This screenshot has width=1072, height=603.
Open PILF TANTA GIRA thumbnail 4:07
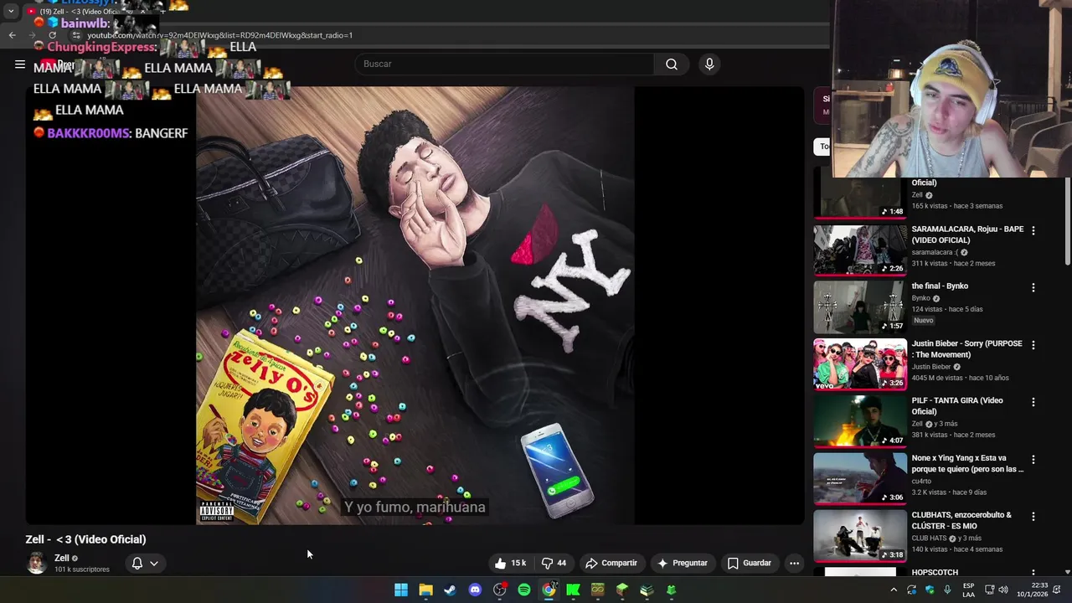860,421
